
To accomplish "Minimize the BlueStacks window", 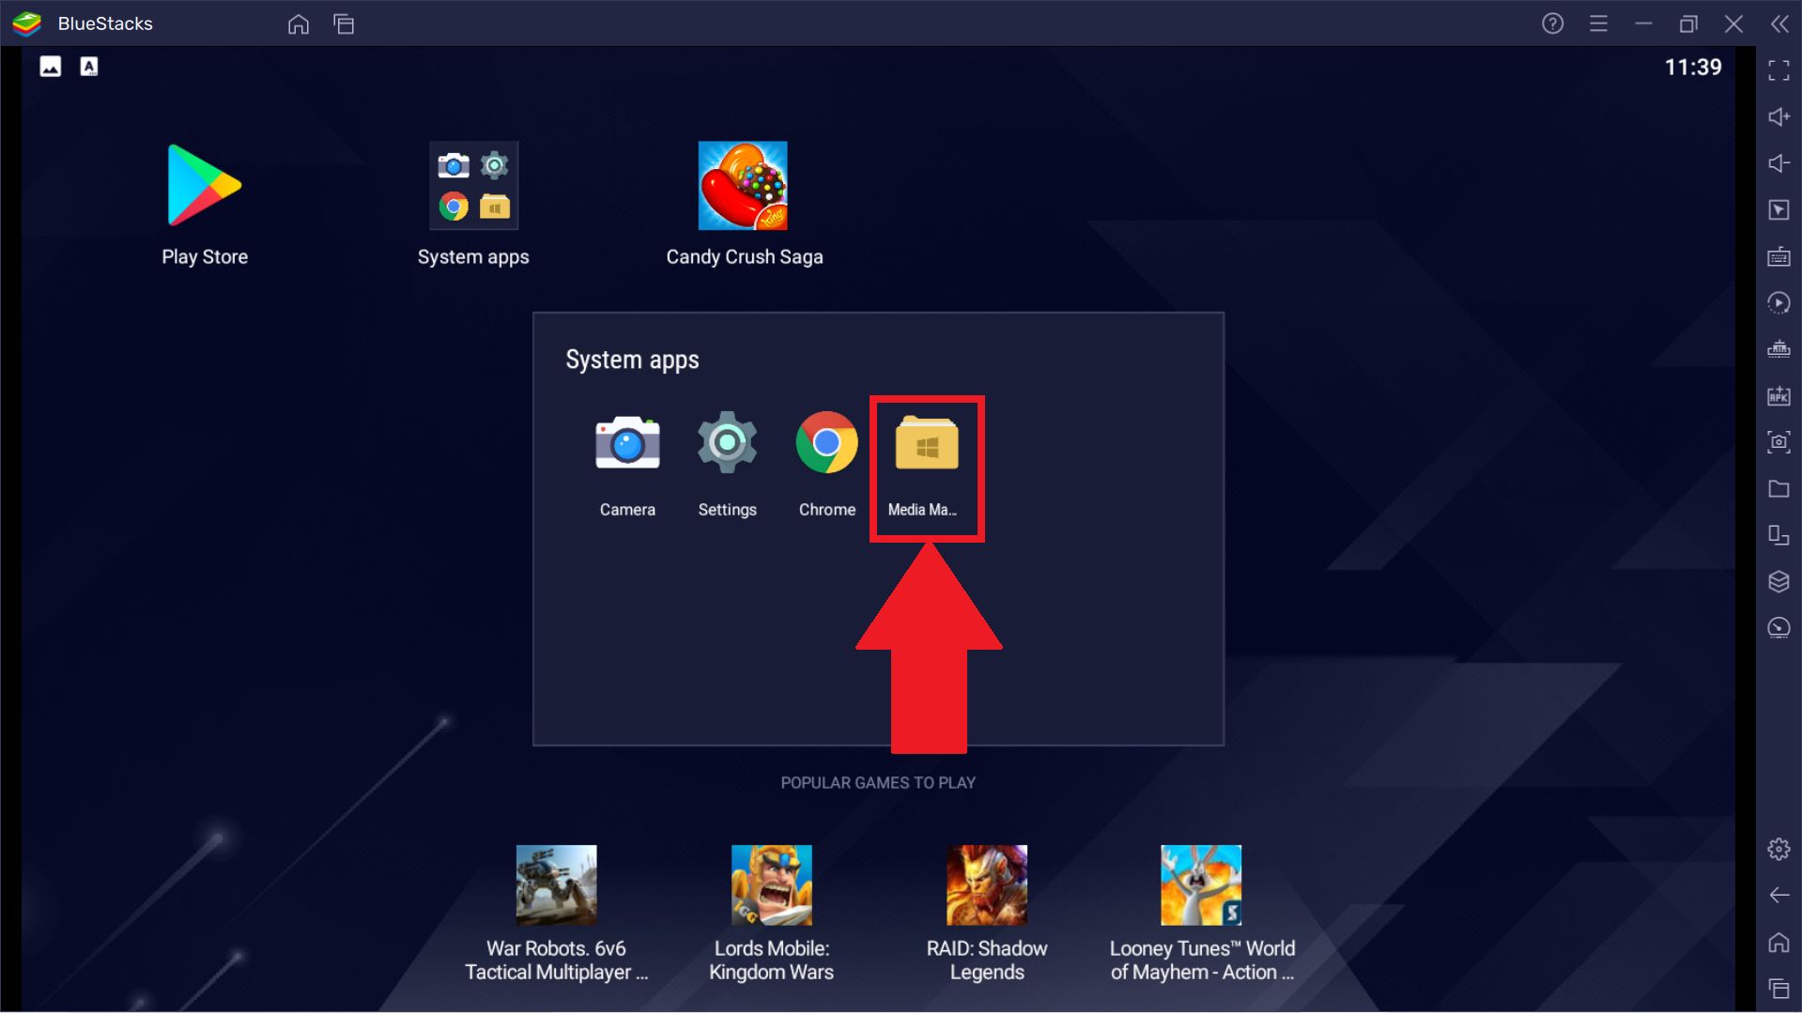I will [1643, 23].
